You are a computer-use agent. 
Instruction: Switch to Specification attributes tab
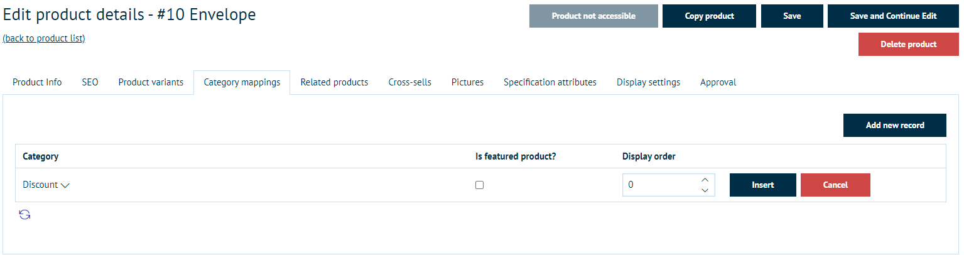click(x=550, y=82)
